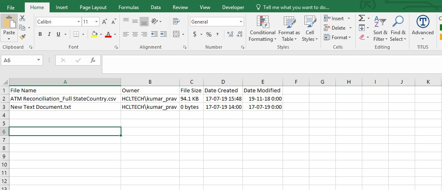442x190 pixels.
Task: Toggle Italic formatting
Action: coord(49,34)
